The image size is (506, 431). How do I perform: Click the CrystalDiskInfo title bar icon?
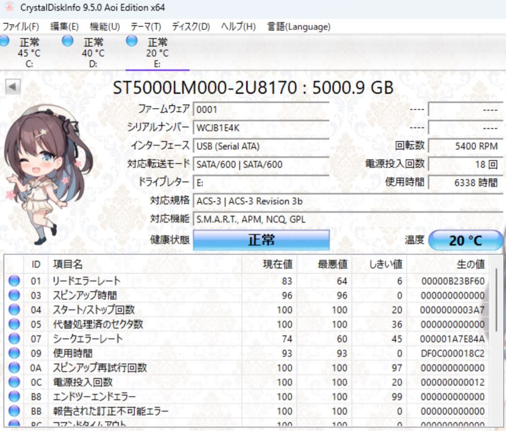click(x=10, y=7)
